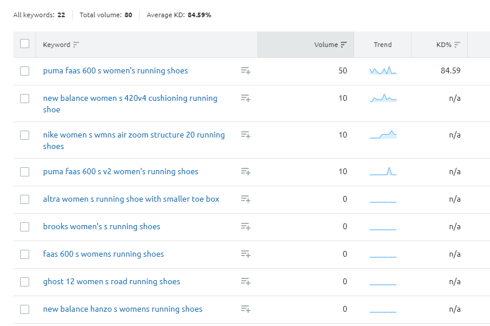Add nike air zoom structure 20 keyword to list
490x326 pixels.
point(245,135)
